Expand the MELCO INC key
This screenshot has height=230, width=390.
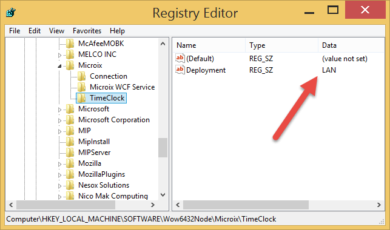coord(59,55)
